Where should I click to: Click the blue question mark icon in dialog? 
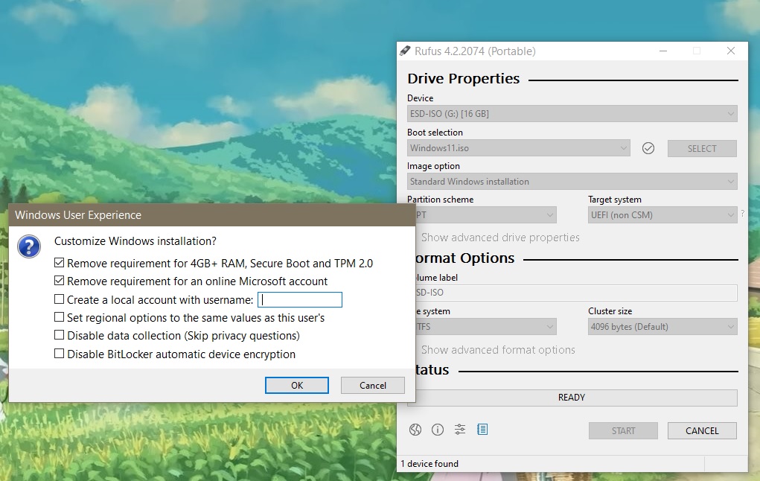(29, 246)
